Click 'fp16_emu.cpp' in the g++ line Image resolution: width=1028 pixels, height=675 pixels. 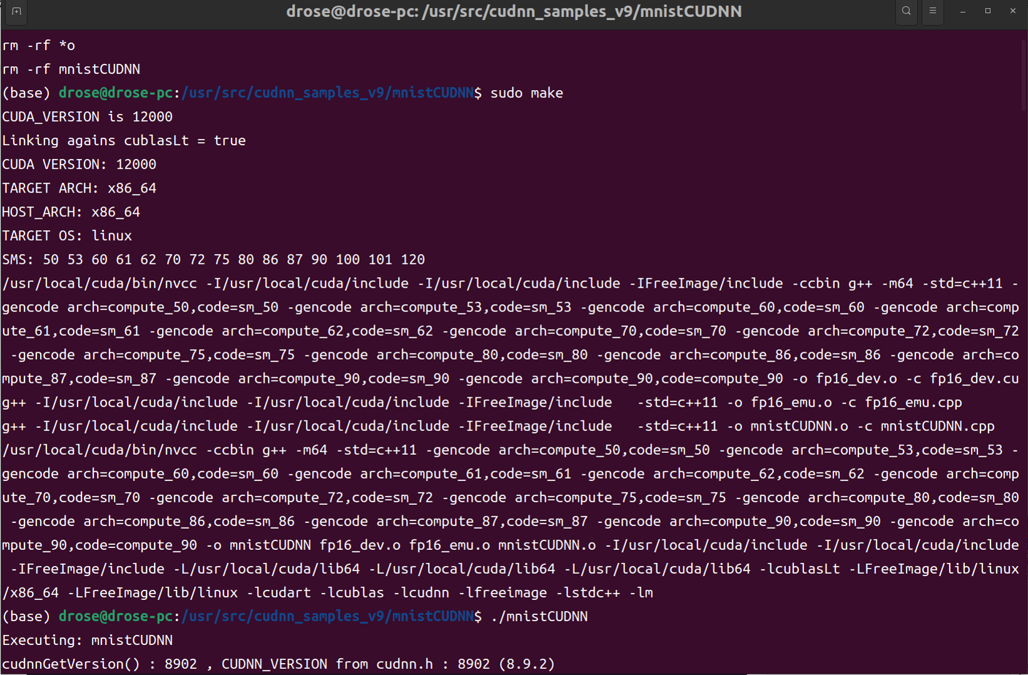pos(913,403)
